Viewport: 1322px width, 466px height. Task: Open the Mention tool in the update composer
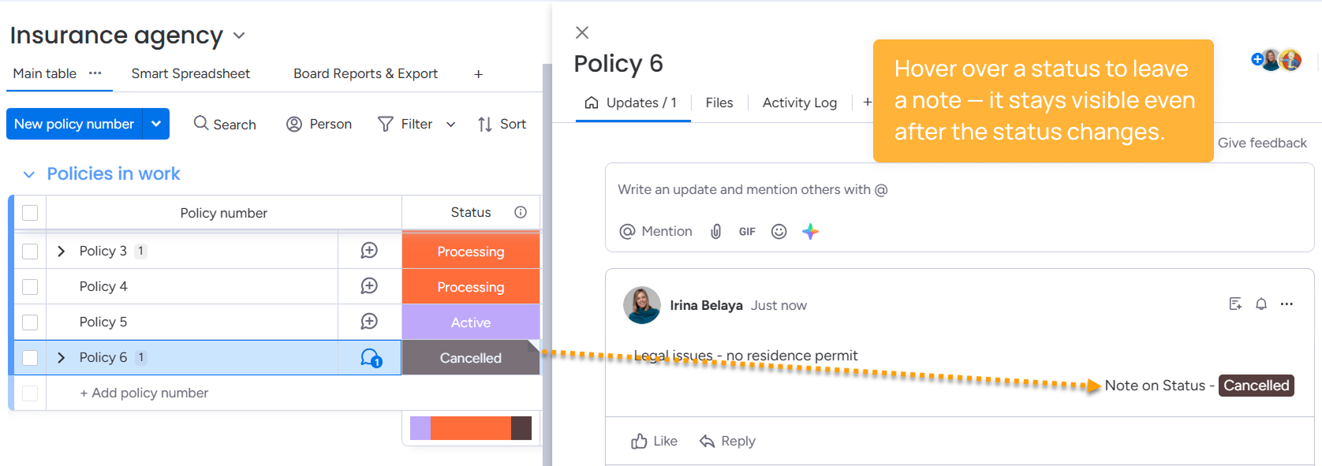pyautogui.click(x=655, y=231)
